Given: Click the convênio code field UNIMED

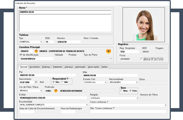Looking at the screenshot, I should click(x=26, y=51).
